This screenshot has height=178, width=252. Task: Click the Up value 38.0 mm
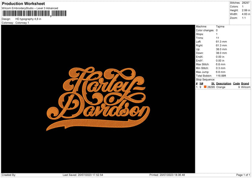tap(221, 49)
